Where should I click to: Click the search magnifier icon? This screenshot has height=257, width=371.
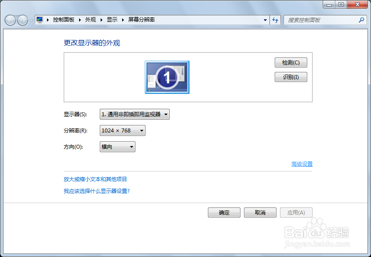coord(361,20)
